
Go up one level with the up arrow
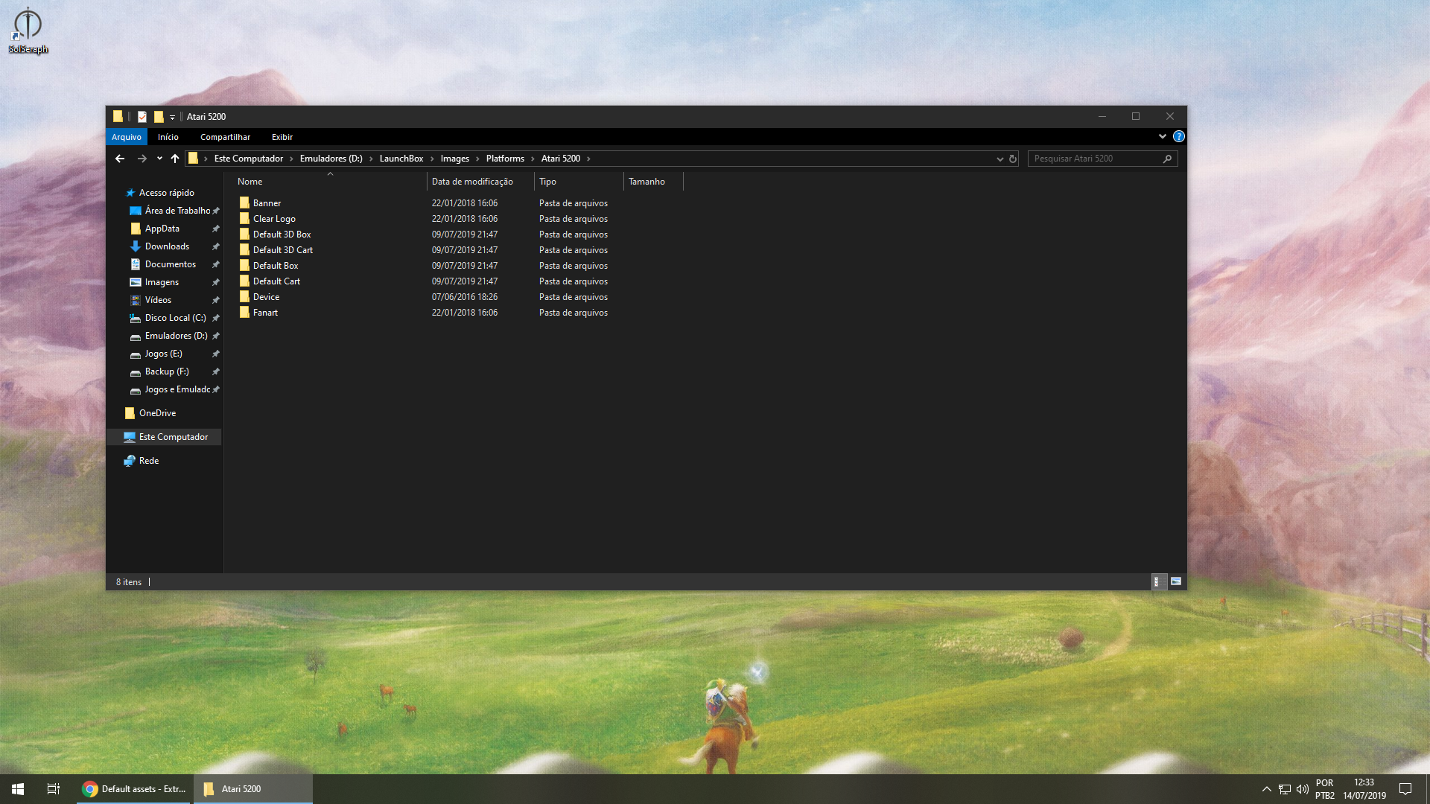175,159
